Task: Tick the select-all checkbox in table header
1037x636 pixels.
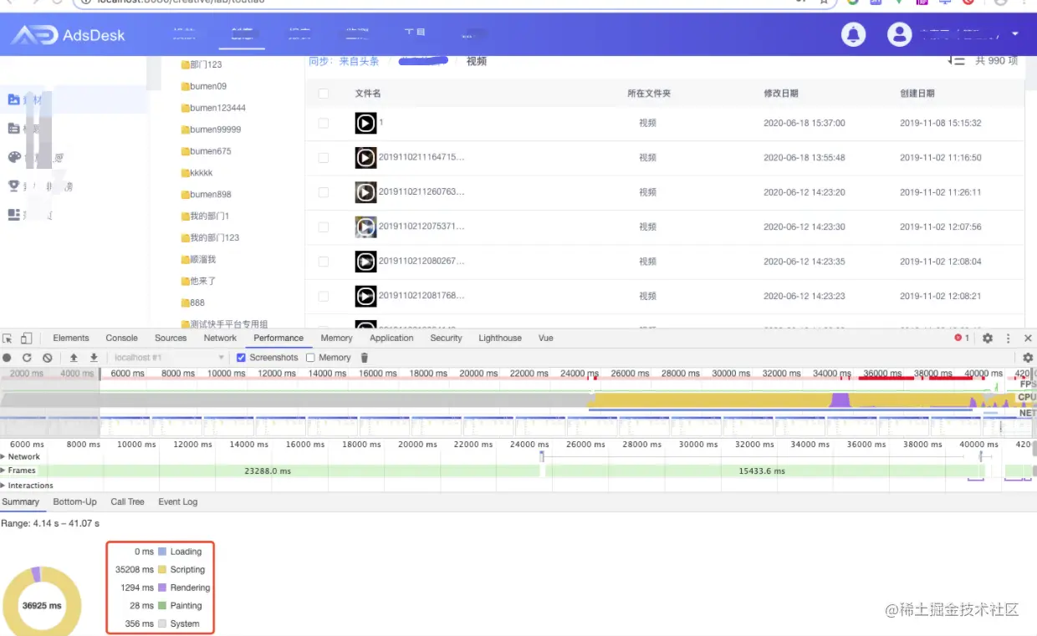Action: 324,94
